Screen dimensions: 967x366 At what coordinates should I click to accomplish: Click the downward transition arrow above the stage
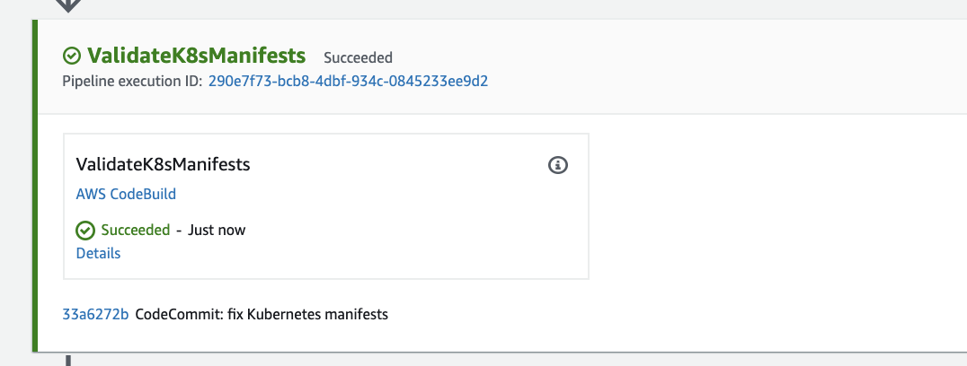tap(68, 5)
